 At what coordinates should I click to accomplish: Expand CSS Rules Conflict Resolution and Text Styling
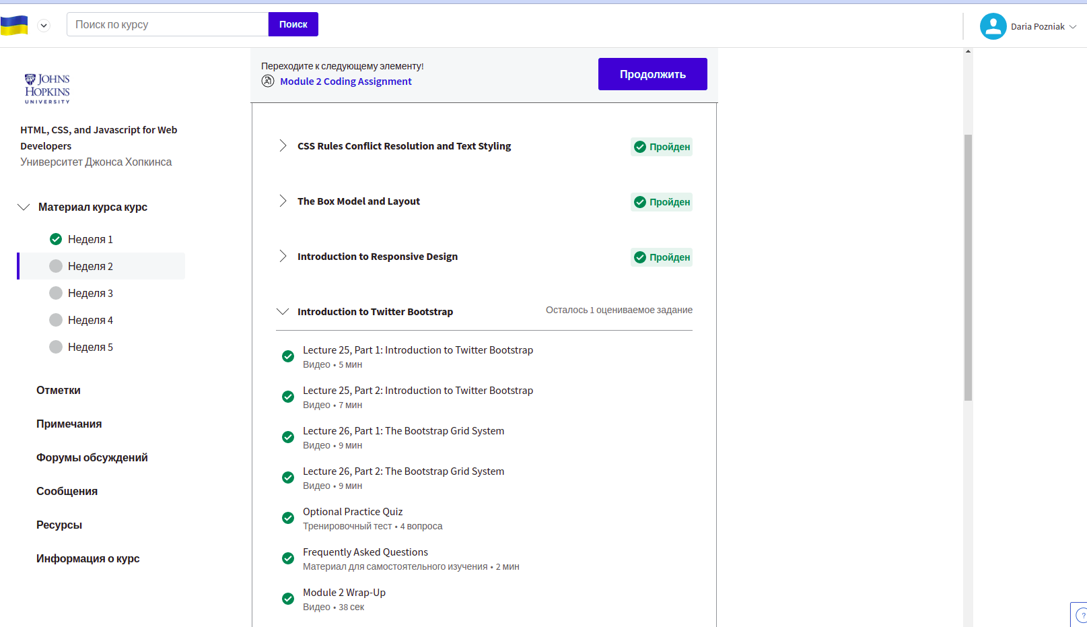(x=283, y=145)
